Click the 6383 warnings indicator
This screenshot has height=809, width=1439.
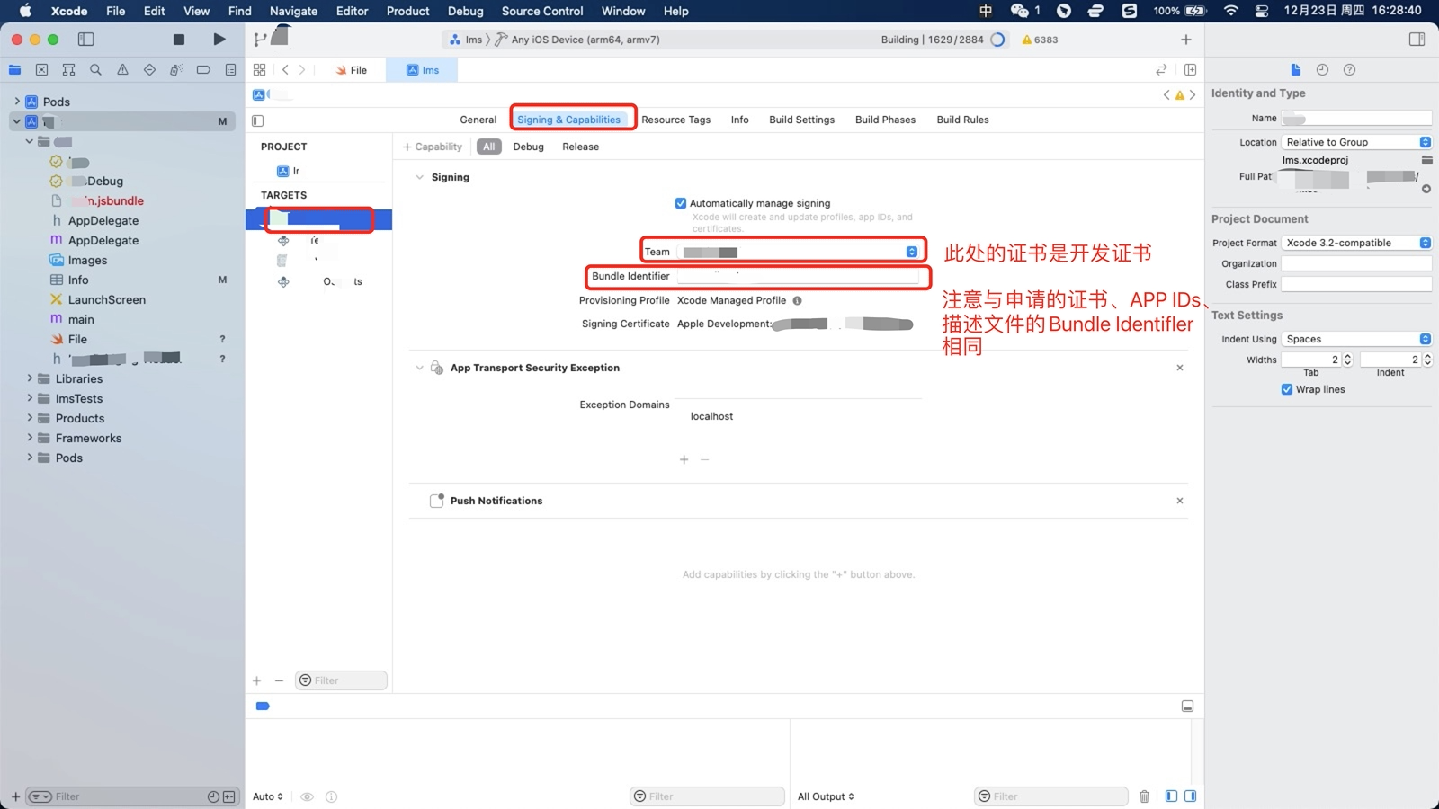pyautogui.click(x=1040, y=40)
